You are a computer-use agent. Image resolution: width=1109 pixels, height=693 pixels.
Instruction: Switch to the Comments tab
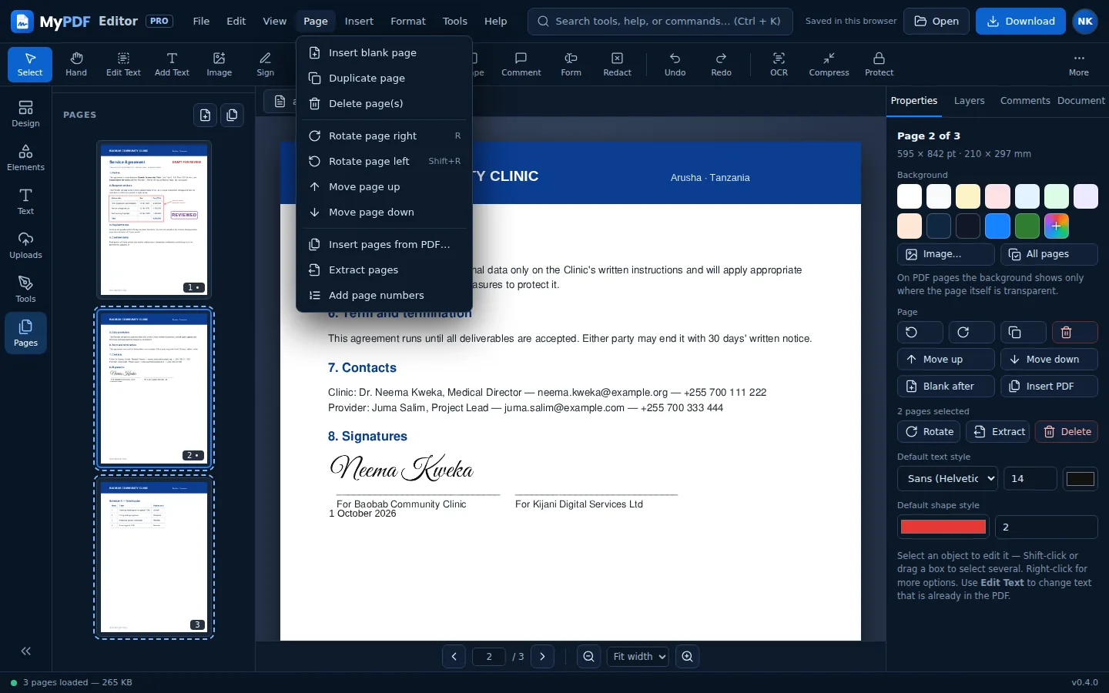[x=1025, y=101]
